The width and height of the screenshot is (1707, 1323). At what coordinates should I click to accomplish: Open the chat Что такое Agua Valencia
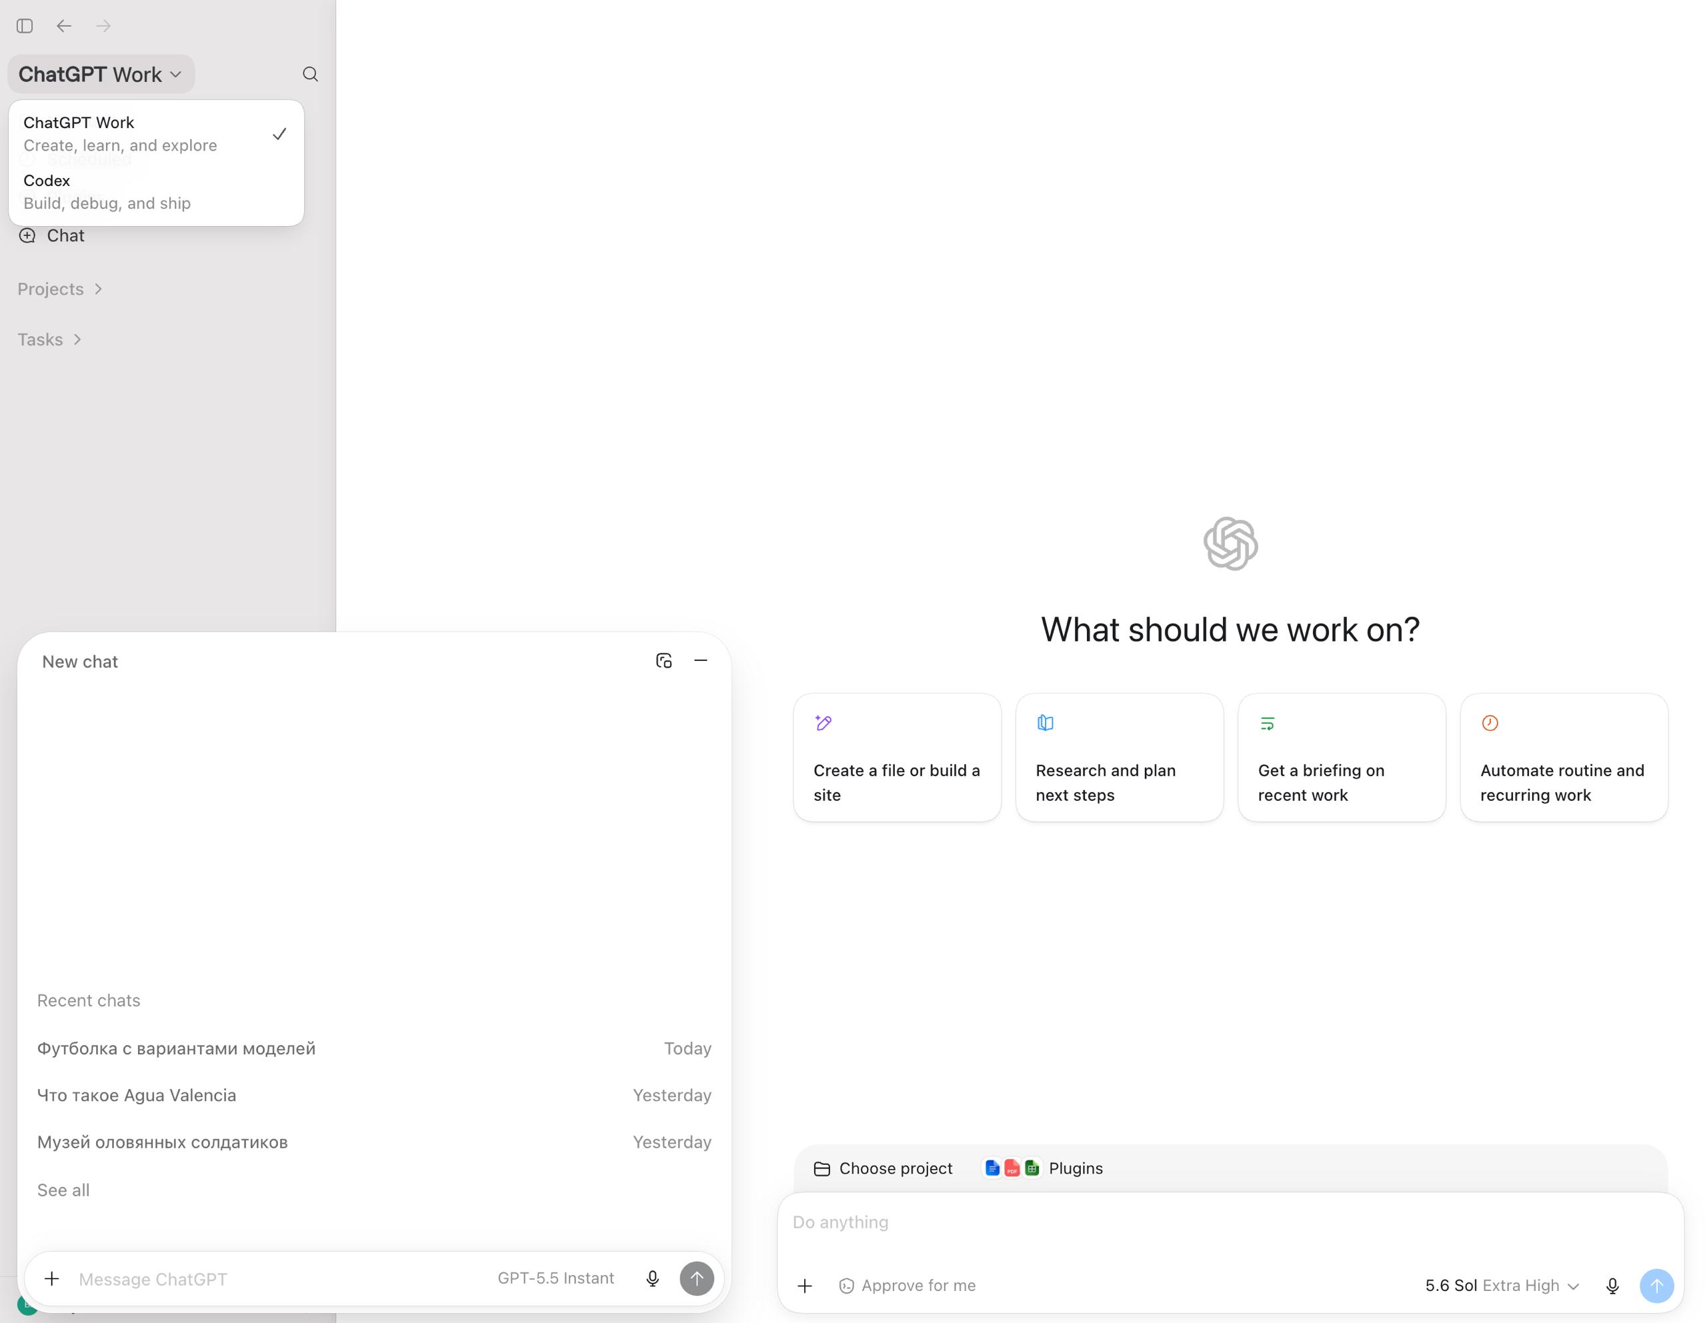coord(374,1095)
